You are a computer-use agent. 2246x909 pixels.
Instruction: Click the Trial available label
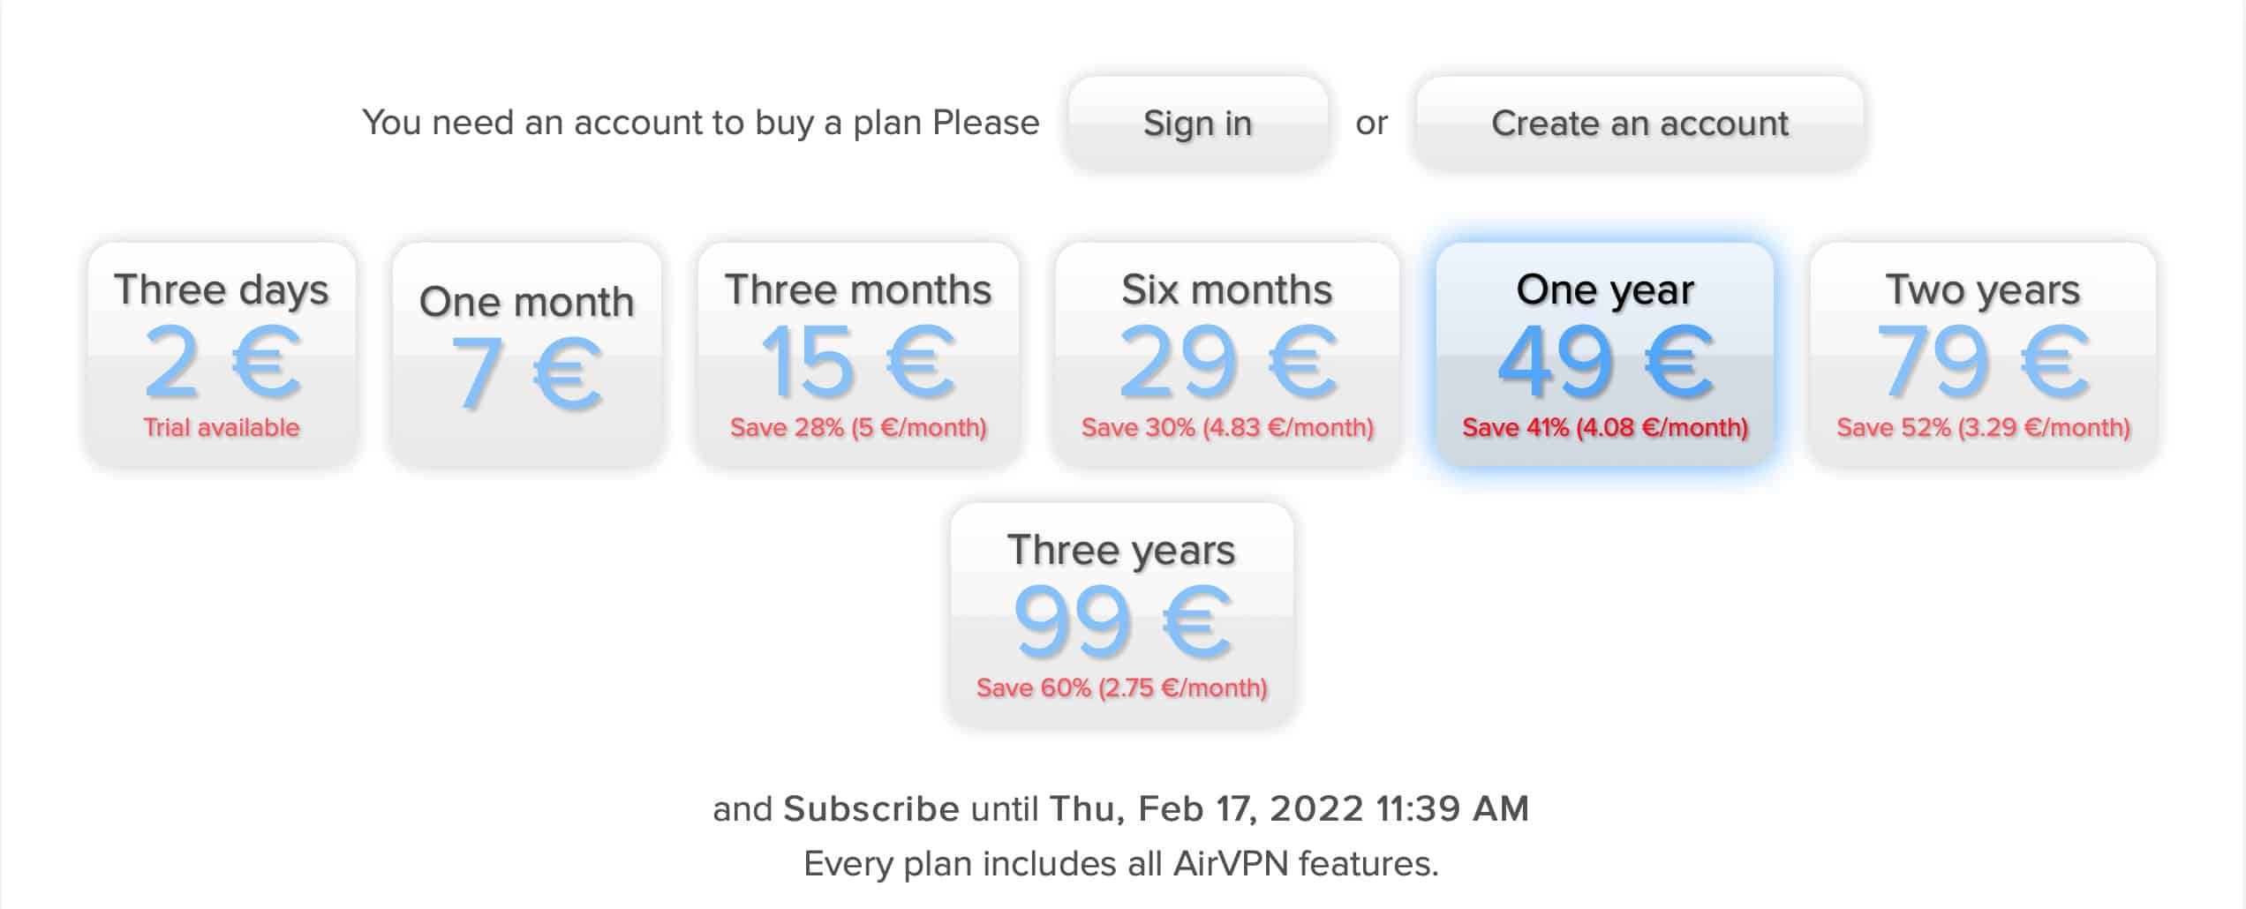[222, 428]
